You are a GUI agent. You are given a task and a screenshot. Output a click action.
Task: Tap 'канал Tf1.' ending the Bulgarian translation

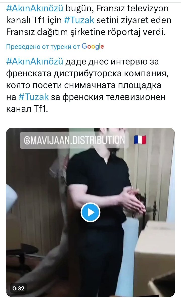(x=27, y=109)
